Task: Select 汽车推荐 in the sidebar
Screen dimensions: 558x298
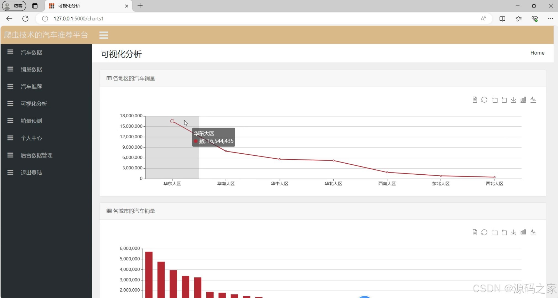Action: click(x=31, y=87)
